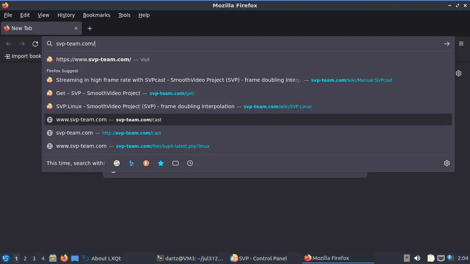Switch to dartz@VM3 terminal in taskbar

click(190, 258)
